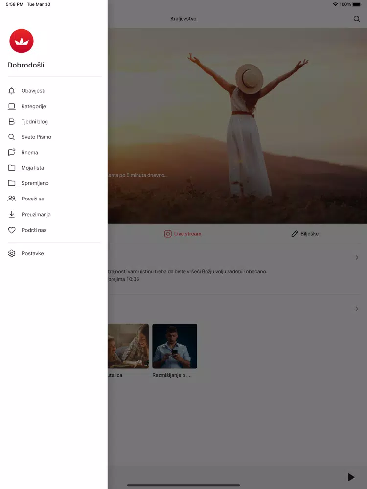The width and height of the screenshot is (367, 489).
Task: Click the verse text about Božju volju
Action: 187,271
